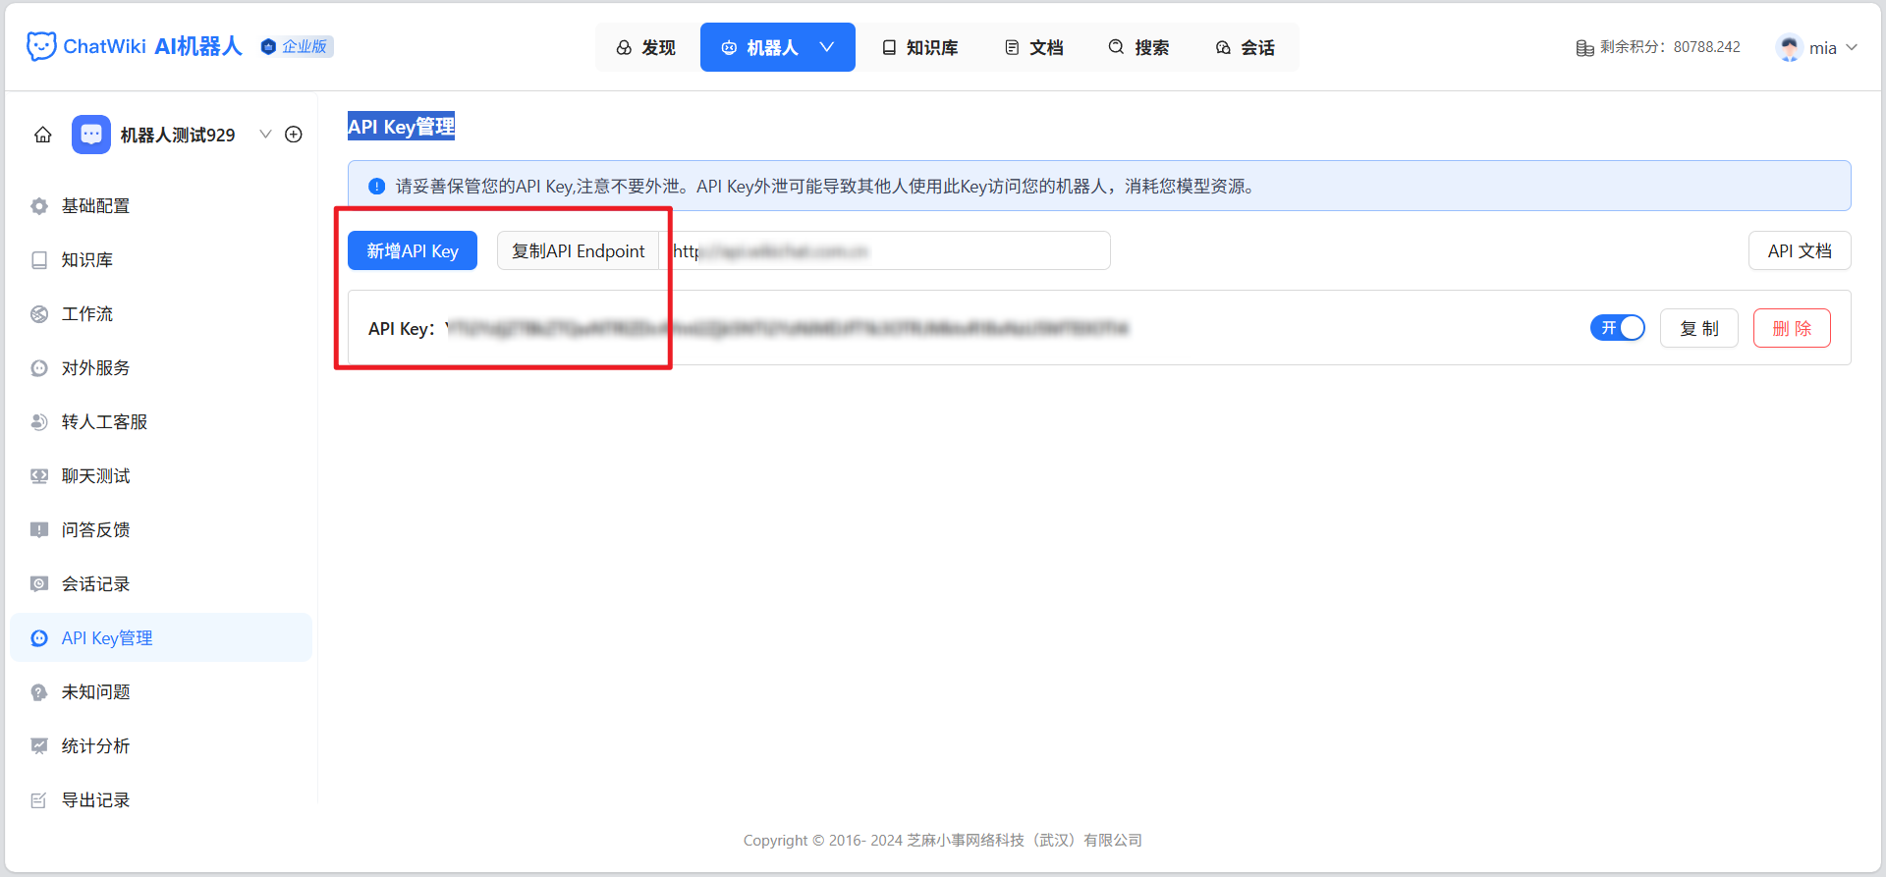Screen dimensions: 1886x877
Task: Open the 搜索 top navigation tab
Action: 1139,47
